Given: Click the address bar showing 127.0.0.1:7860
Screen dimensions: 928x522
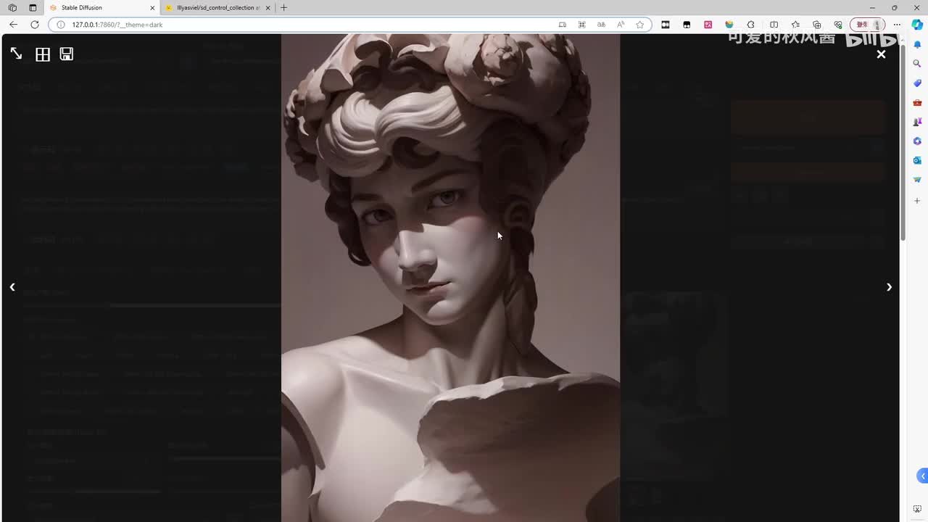Looking at the screenshot, I should click(x=290, y=25).
